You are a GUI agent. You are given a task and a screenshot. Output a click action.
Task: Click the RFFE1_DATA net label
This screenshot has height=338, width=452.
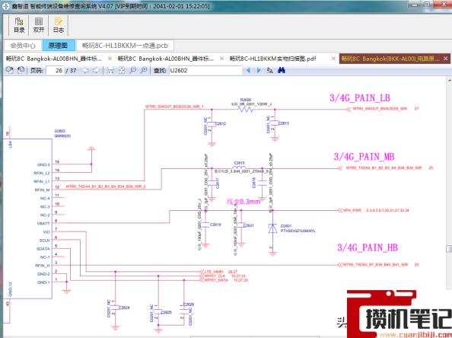(x=216, y=280)
